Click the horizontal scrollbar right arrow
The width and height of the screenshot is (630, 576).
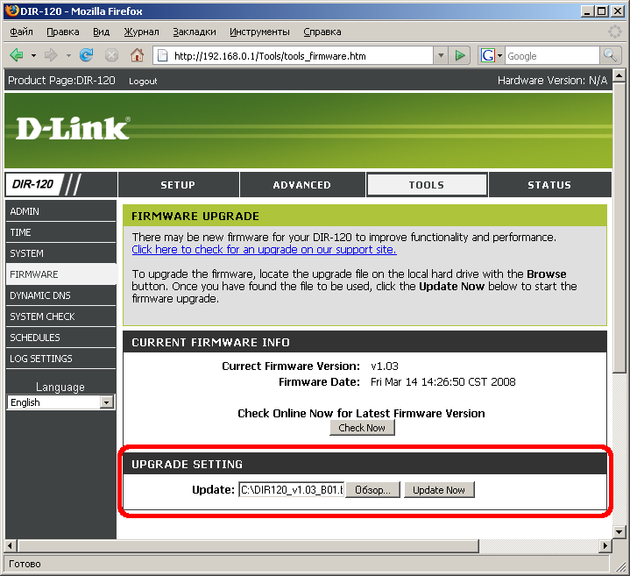(605, 546)
